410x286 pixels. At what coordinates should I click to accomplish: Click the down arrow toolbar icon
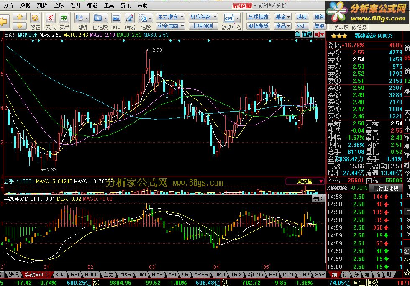tap(20, 26)
